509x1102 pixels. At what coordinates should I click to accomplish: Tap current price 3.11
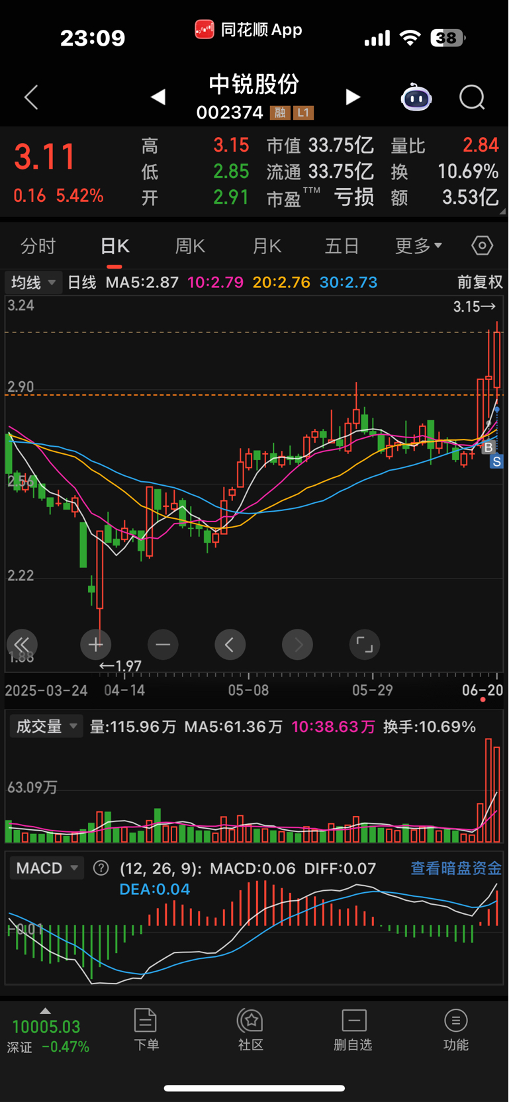[45, 157]
